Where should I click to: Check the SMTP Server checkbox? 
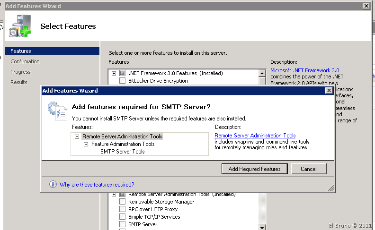pos(122,224)
